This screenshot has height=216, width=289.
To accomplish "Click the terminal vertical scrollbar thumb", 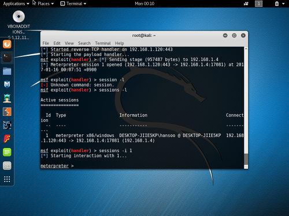I will 246,158.
